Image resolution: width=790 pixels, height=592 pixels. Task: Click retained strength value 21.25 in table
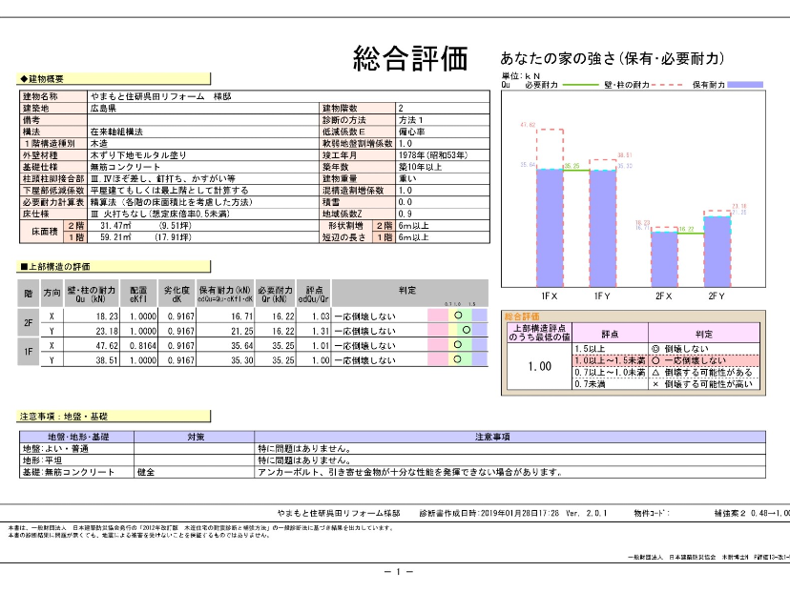coord(241,331)
